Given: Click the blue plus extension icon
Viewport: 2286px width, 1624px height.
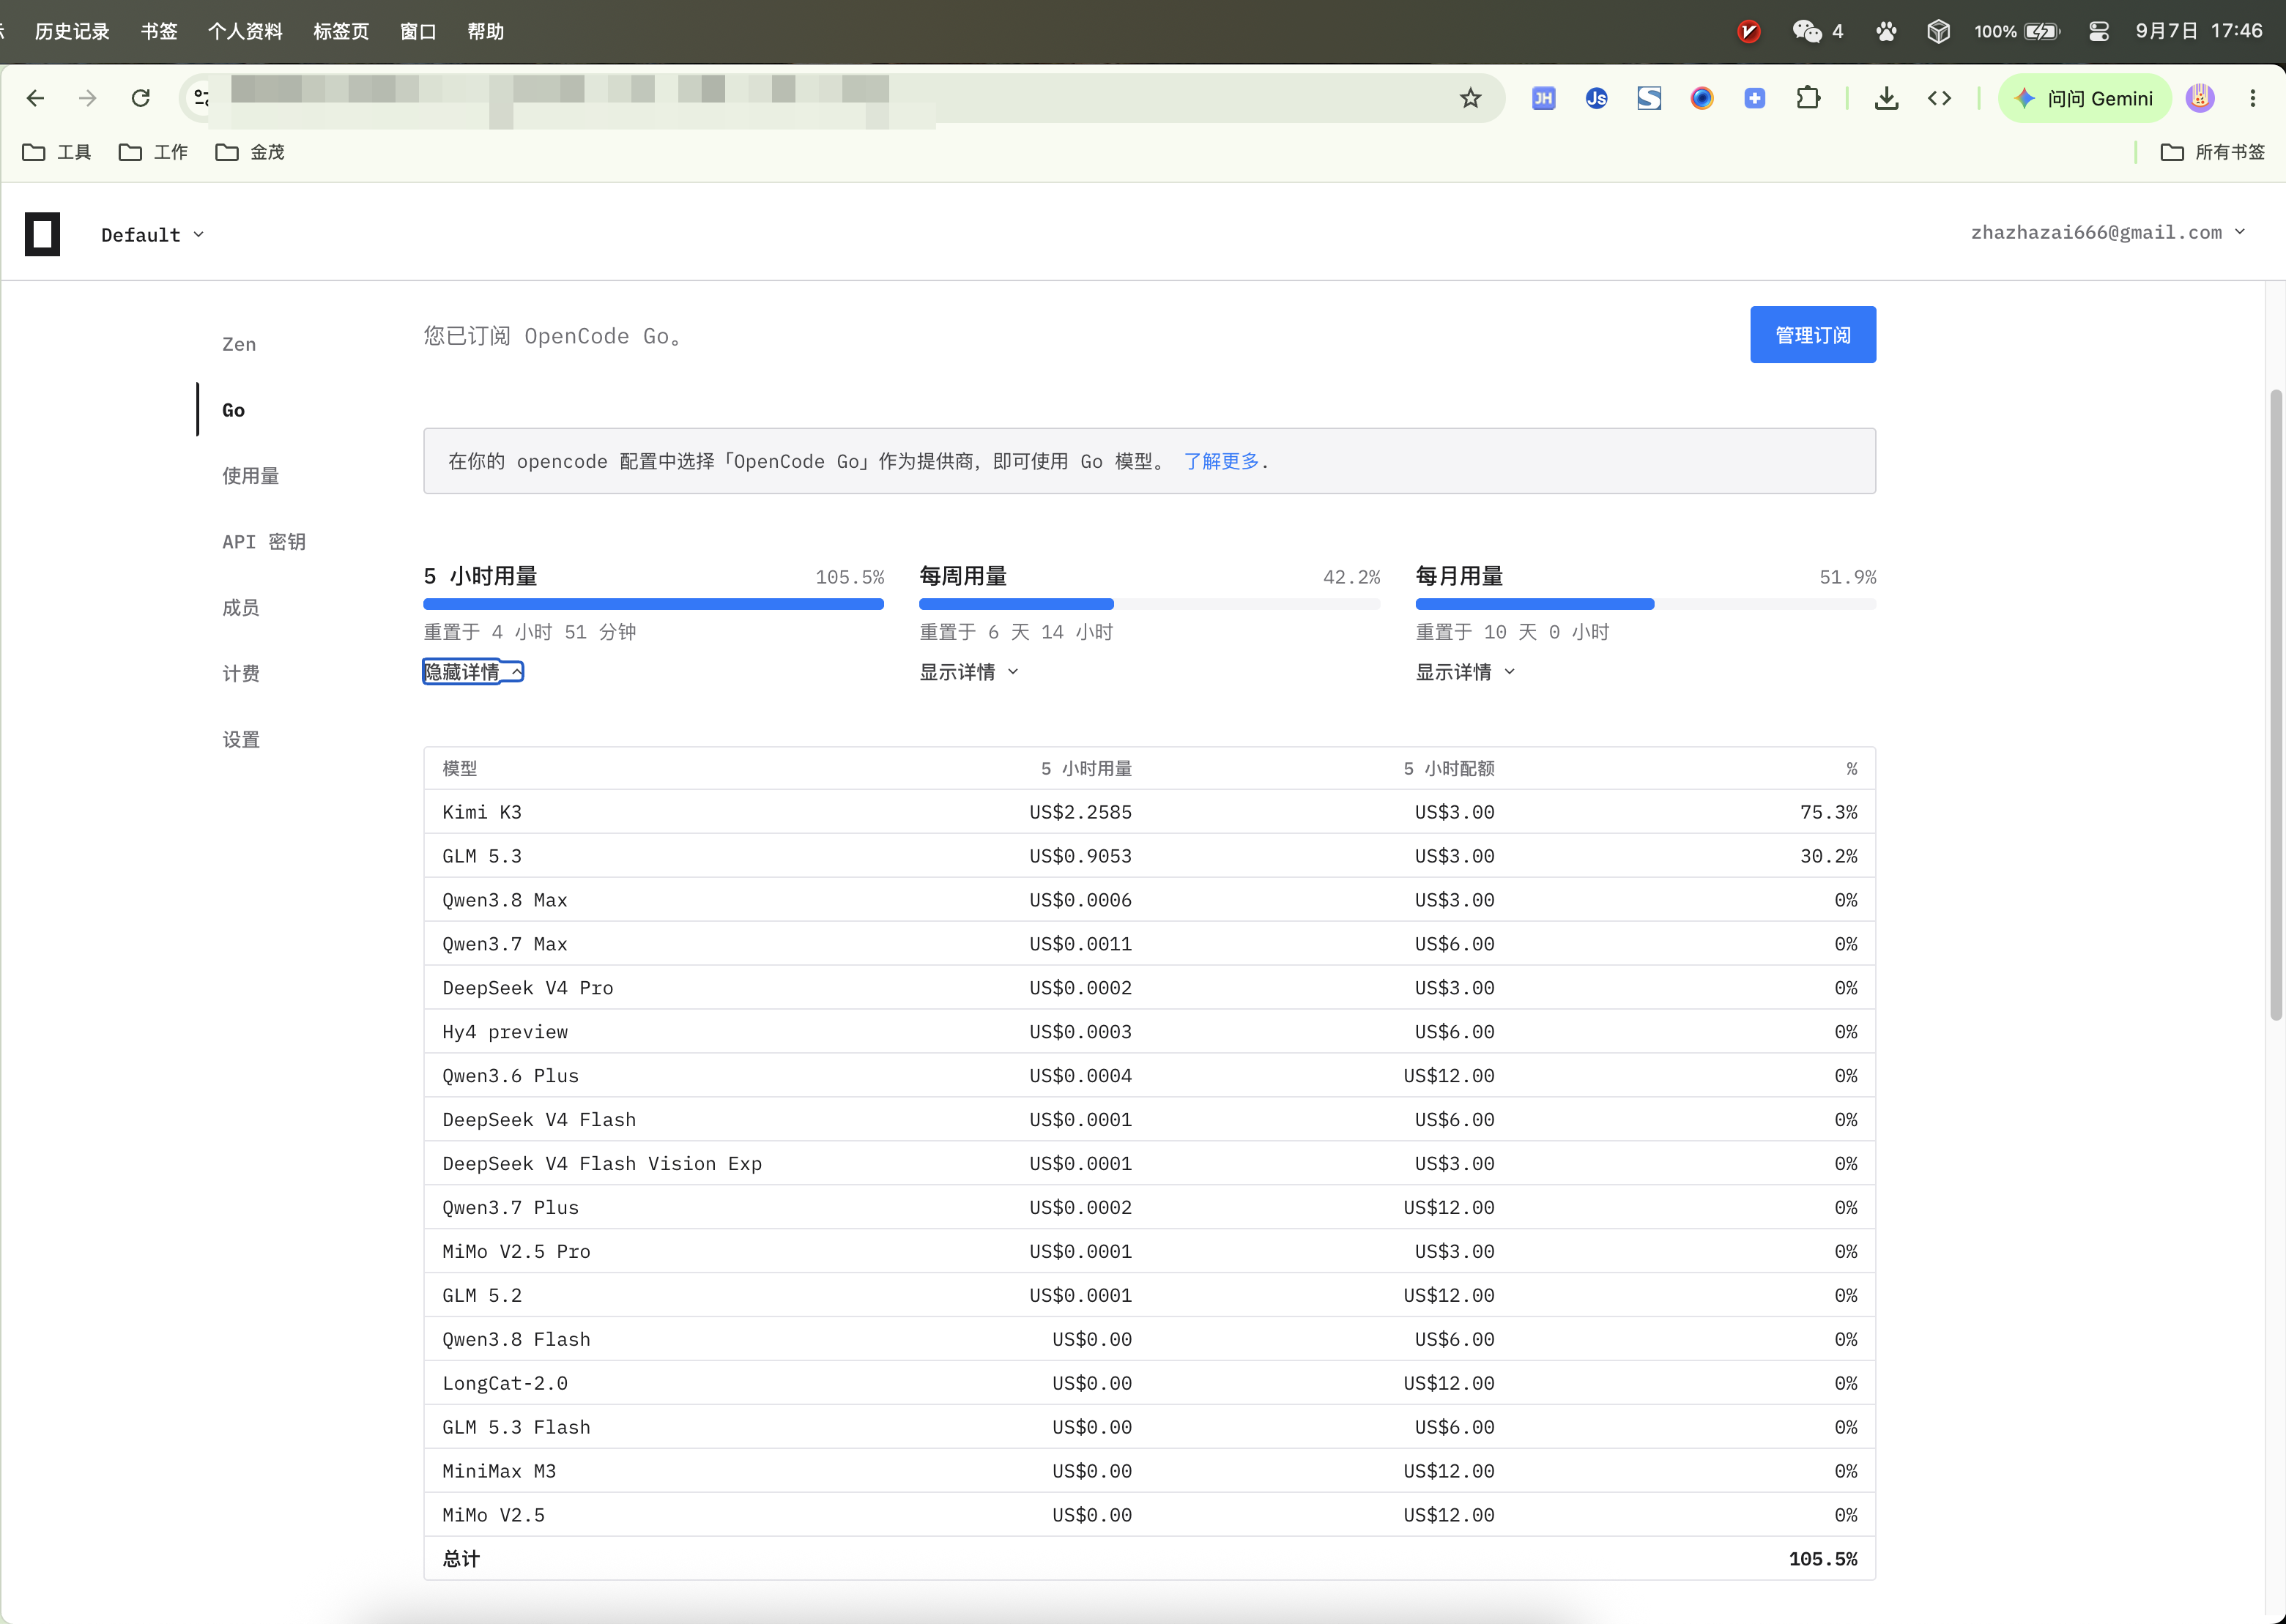Looking at the screenshot, I should point(1755,98).
